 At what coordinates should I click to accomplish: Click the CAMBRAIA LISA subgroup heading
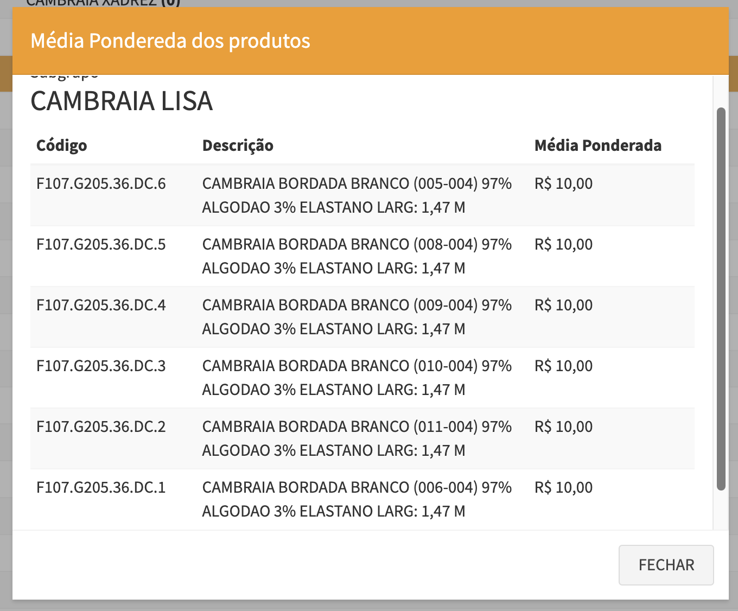(x=122, y=101)
